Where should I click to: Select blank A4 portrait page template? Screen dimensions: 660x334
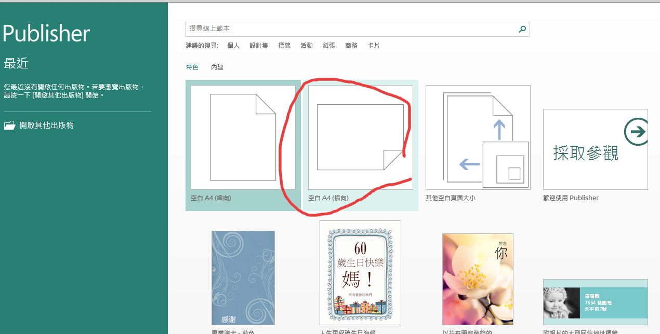point(243,137)
